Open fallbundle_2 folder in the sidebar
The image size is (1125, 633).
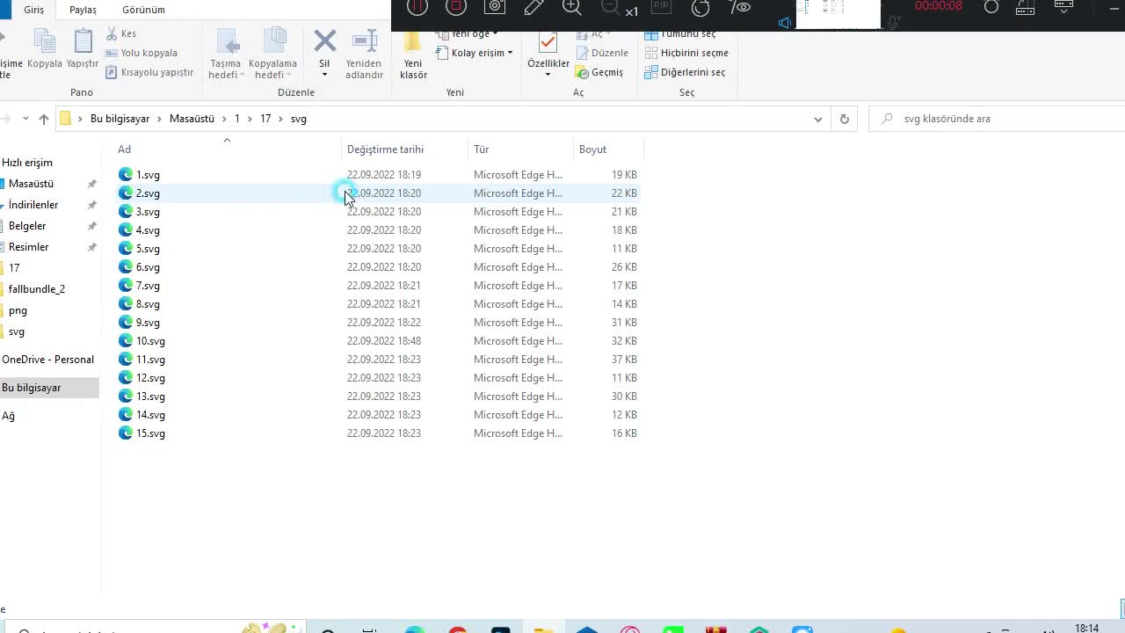(37, 289)
